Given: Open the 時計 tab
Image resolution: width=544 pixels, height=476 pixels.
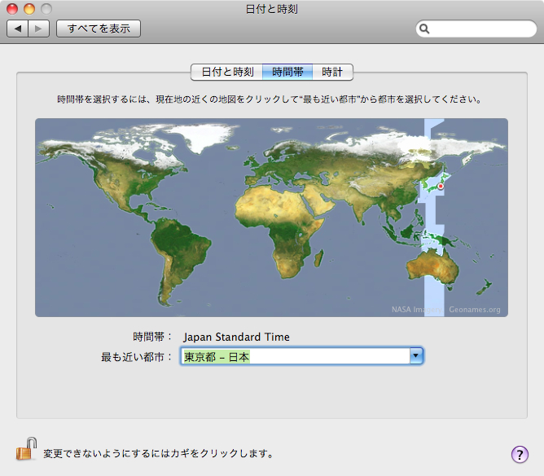Looking at the screenshot, I should pos(332,72).
